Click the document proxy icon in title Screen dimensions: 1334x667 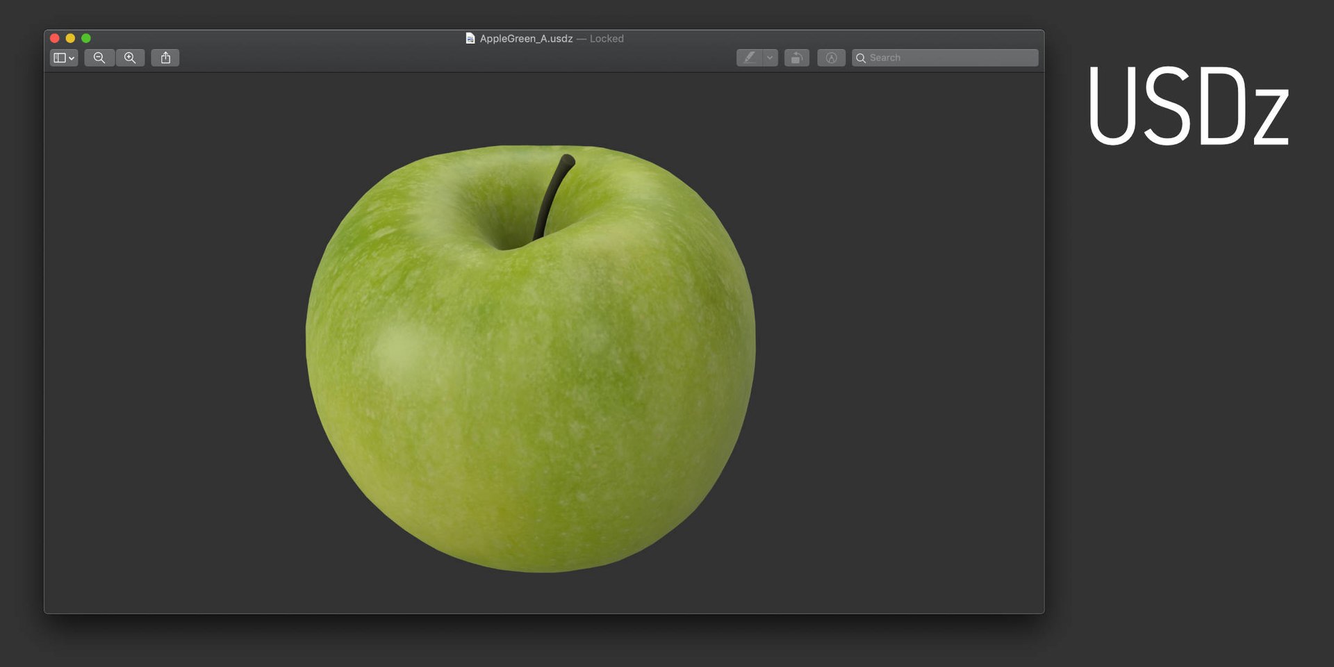click(470, 38)
